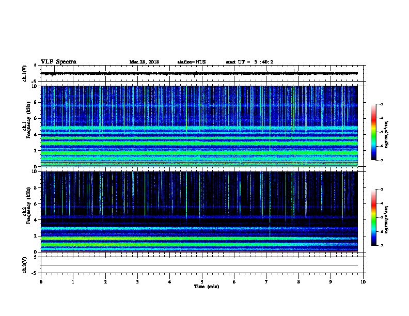Screen dimensions: 409x316
Task: Click the ch.2 colorbar scale
Action: [x=373, y=217]
